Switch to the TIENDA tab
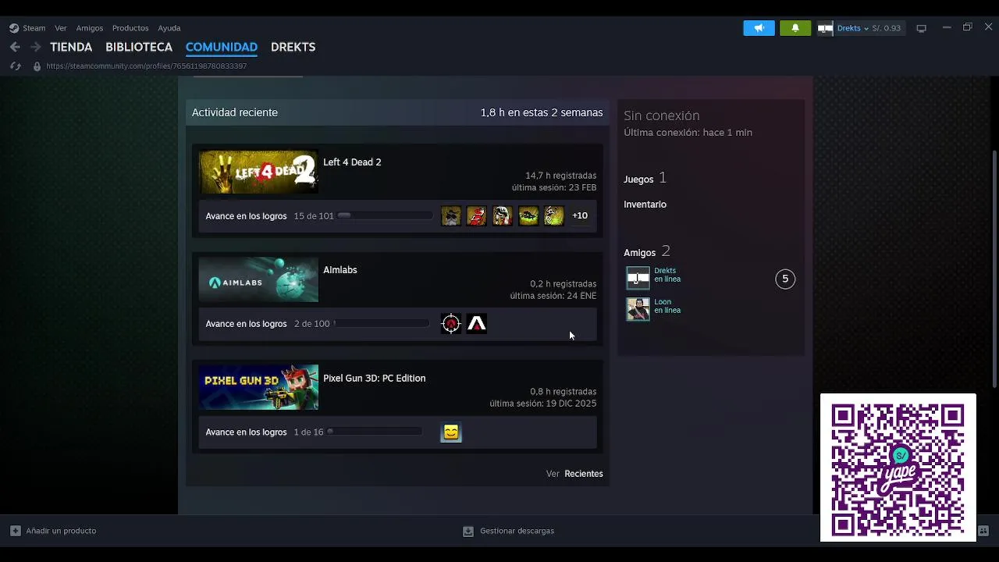 71,47
